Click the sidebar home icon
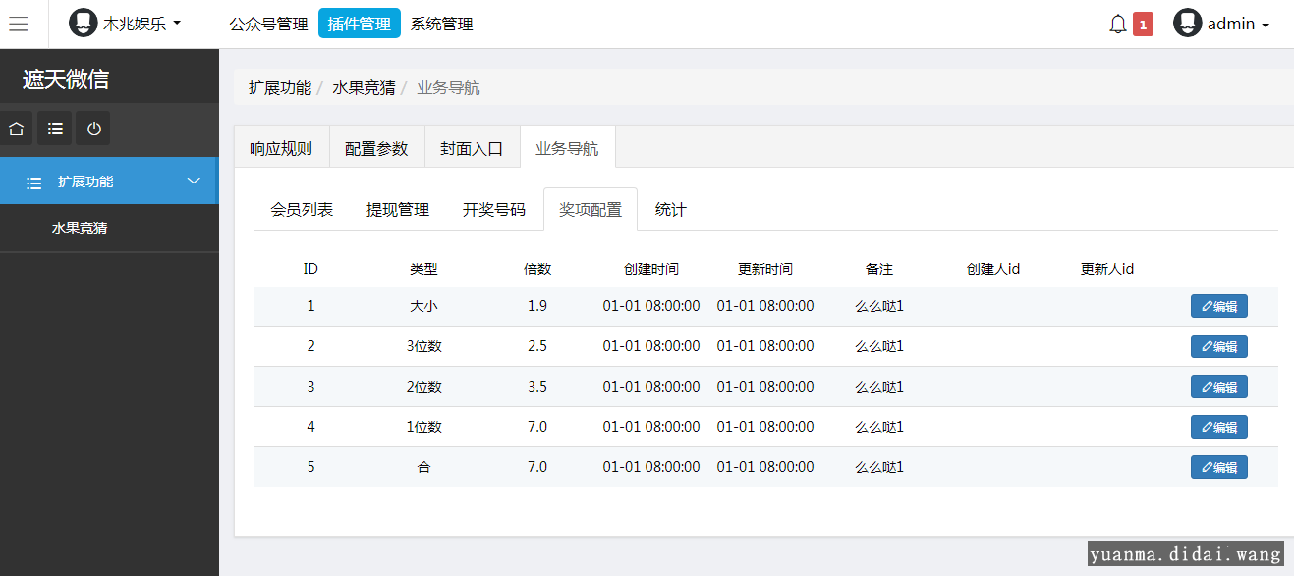Viewport: 1294px width, 576px height. 17,129
